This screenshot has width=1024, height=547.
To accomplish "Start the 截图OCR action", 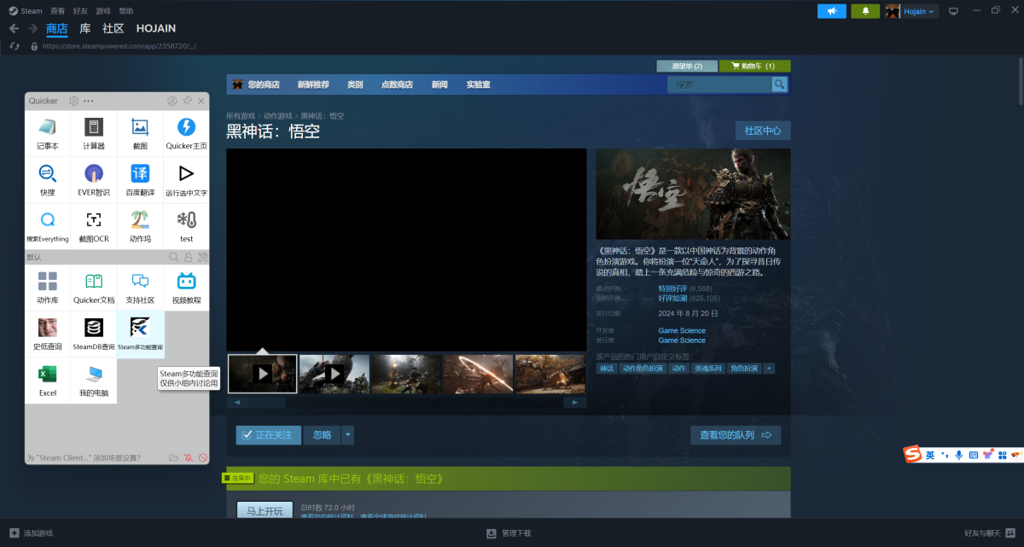I will point(94,226).
